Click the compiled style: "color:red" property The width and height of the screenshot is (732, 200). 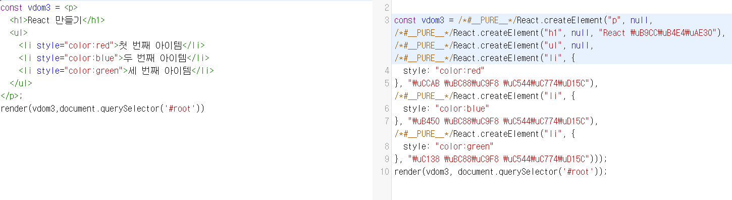(444, 71)
